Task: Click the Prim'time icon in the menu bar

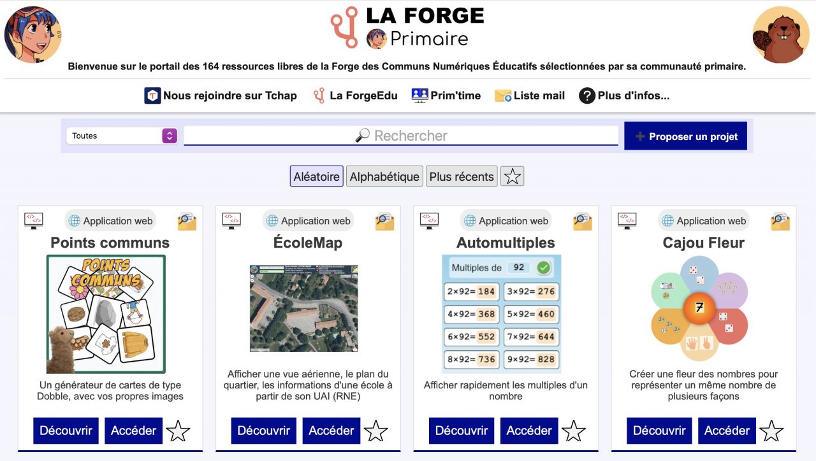Action: tap(419, 94)
